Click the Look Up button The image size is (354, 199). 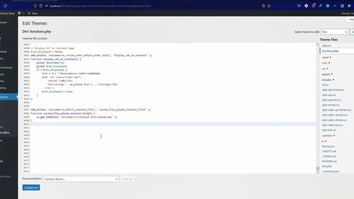(127, 179)
